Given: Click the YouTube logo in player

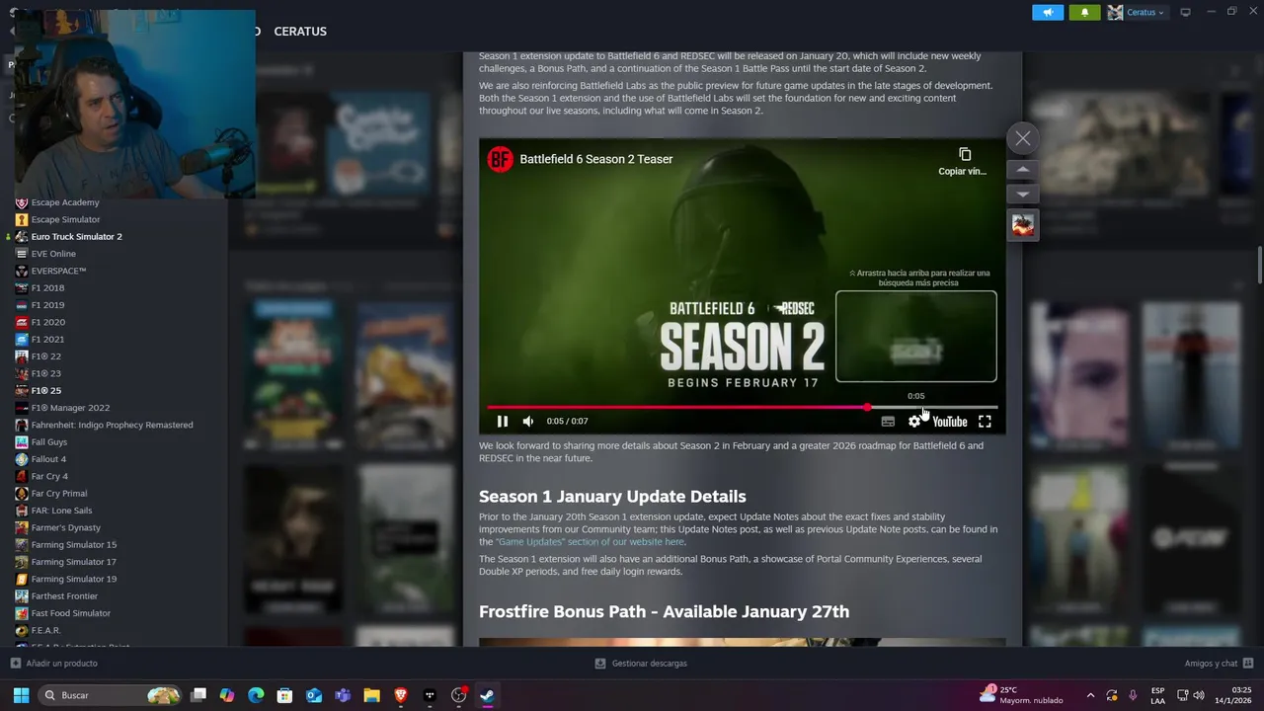Looking at the screenshot, I should [x=950, y=422].
